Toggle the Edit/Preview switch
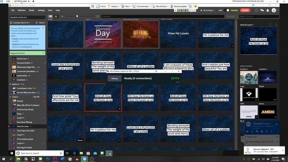The height and width of the screenshot is (162, 288). tap(227, 10)
